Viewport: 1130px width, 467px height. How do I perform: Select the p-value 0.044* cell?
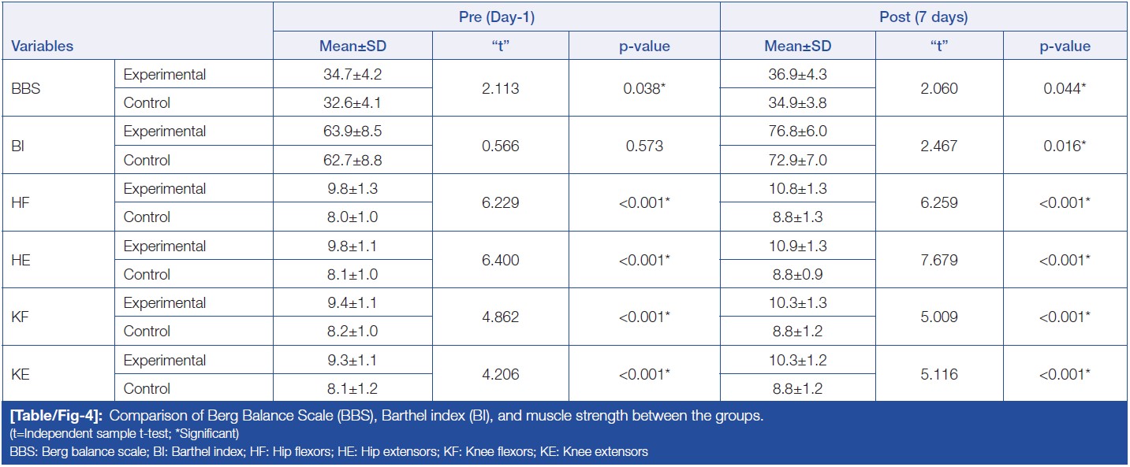1064,89
